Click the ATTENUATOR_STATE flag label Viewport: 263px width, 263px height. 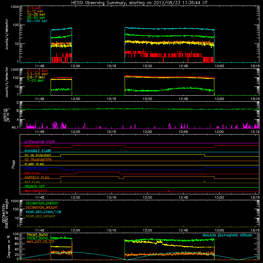point(40,142)
